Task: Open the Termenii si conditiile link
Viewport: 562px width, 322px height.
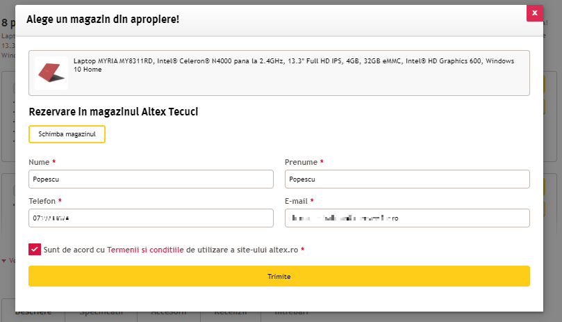Action: pos(145,250)
